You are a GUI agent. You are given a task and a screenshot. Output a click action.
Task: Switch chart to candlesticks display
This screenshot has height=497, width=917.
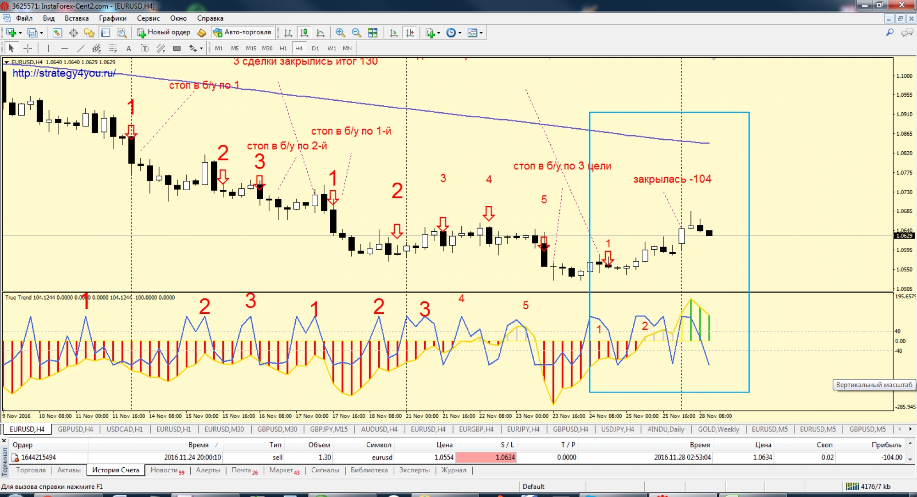coord(304,33)
